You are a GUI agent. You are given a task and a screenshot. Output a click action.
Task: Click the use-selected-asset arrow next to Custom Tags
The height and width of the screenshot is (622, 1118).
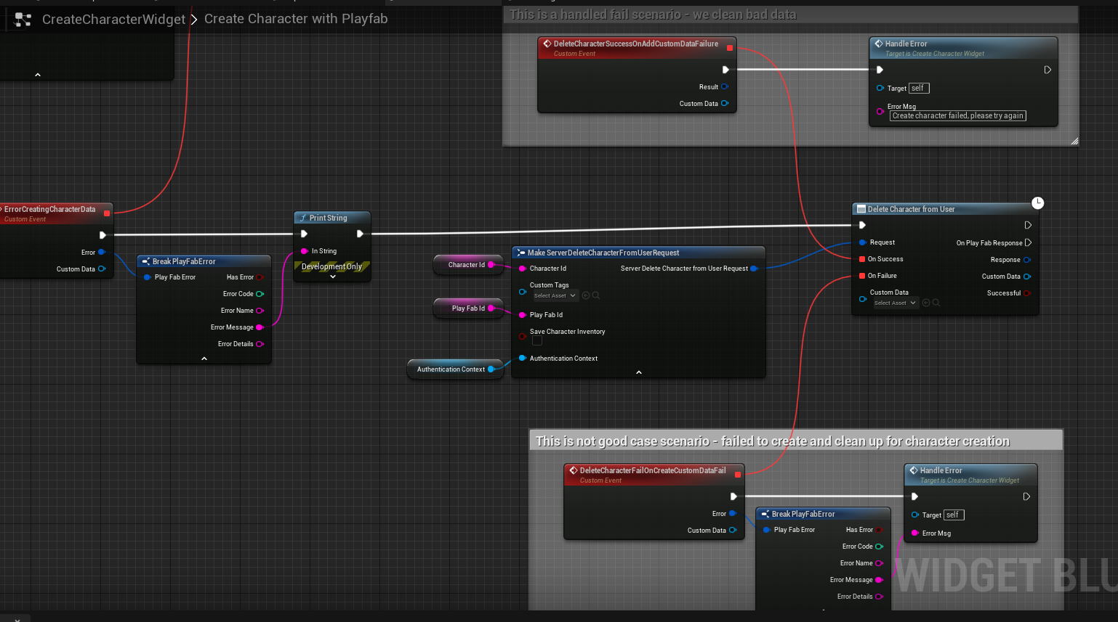point(586,295)
